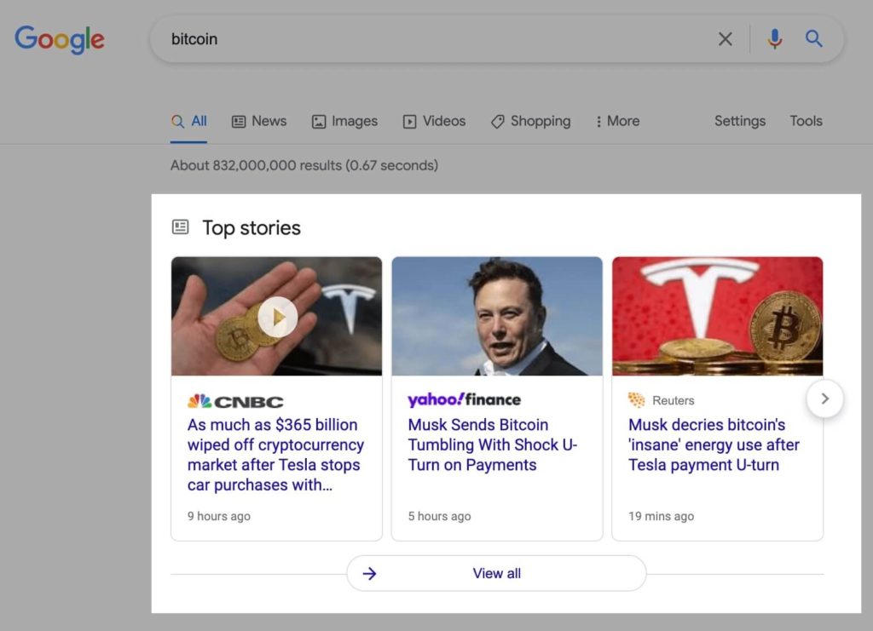This screenshot has width=873, height=631.
Task: Open the Reuters Tesla bitcoin thumbnail
Action: [718, 316]
